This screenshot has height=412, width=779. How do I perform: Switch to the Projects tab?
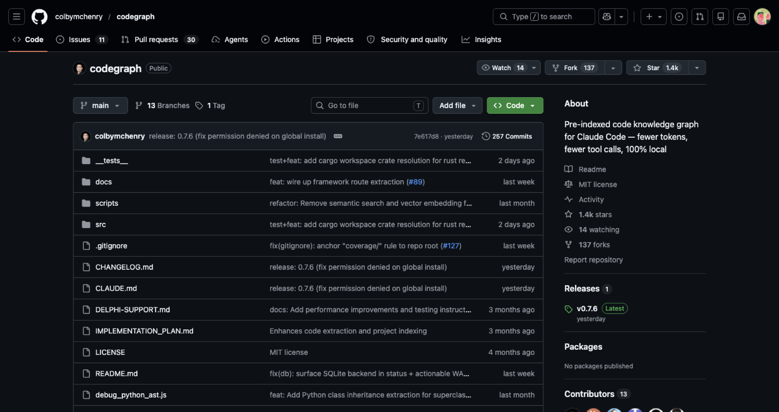[x=333, y=40]
